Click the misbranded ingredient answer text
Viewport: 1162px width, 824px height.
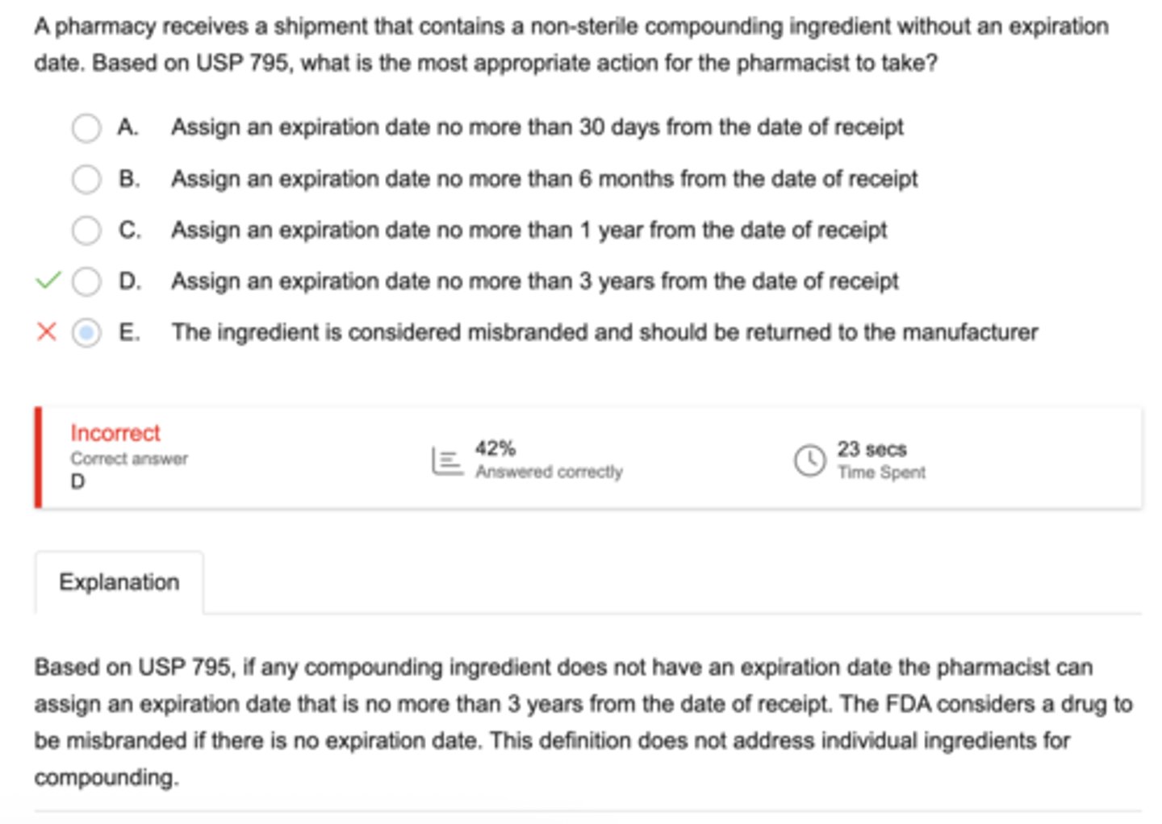[604, 332]
